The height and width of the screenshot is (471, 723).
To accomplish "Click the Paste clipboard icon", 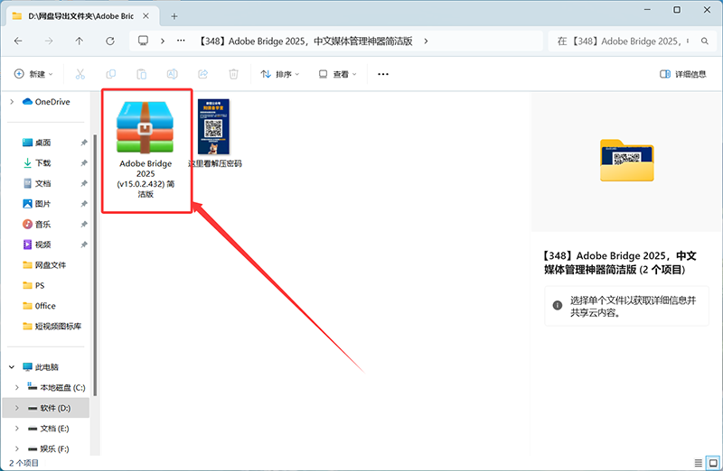I will click(142, 74).
